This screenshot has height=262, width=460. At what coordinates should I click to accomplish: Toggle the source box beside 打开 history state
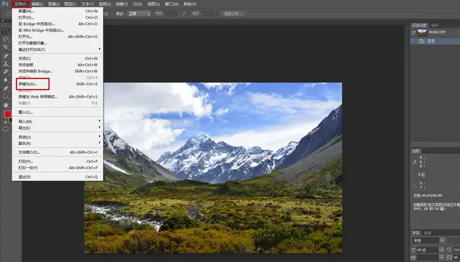(x=414, y=40)
